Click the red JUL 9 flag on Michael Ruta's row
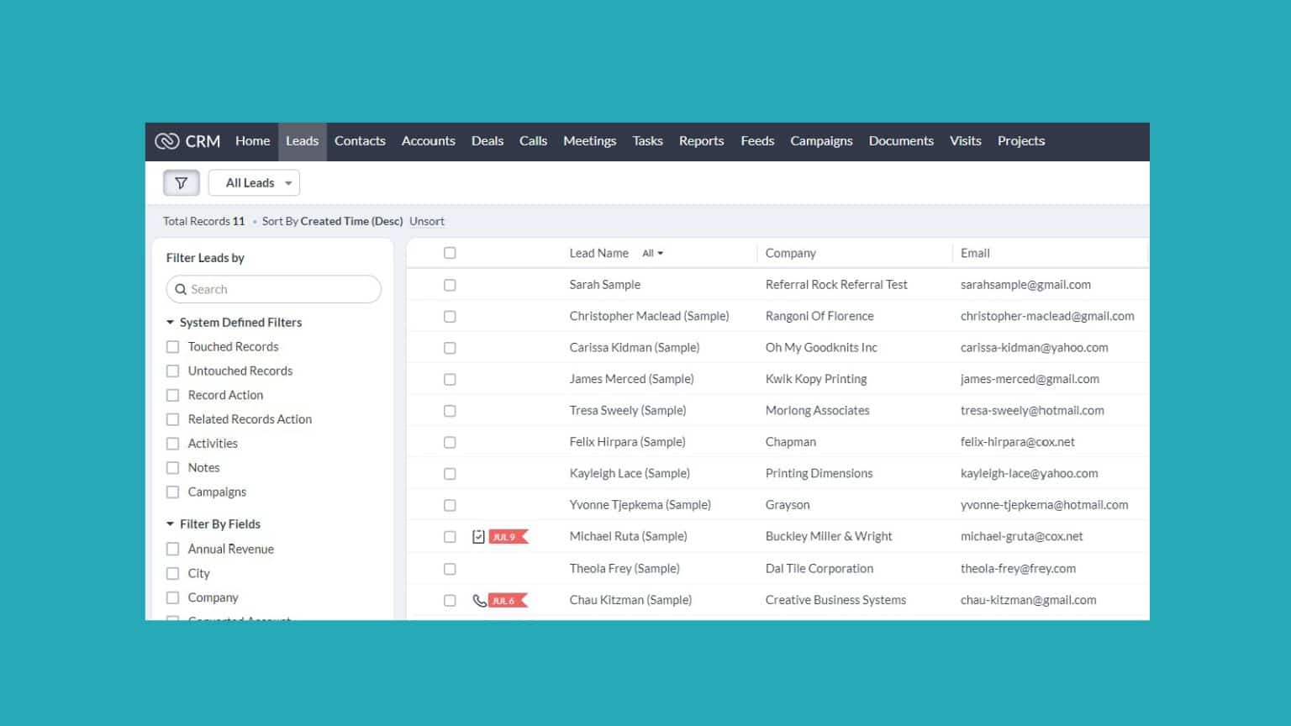Viewport: 1291px width, 726px height. point(505,536)
